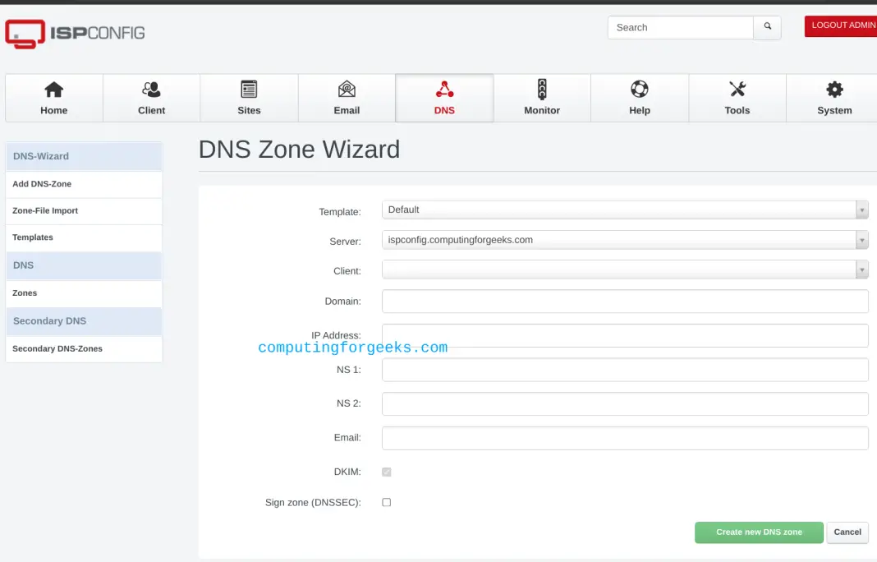877x562 pixels.
Task: Enable the Sign zone (DNSSEC) checkbox
Action: (386, 502)
